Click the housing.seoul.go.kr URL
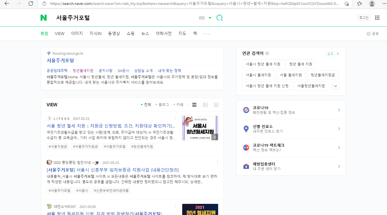The image size is (387, 215). coord(68,53)
